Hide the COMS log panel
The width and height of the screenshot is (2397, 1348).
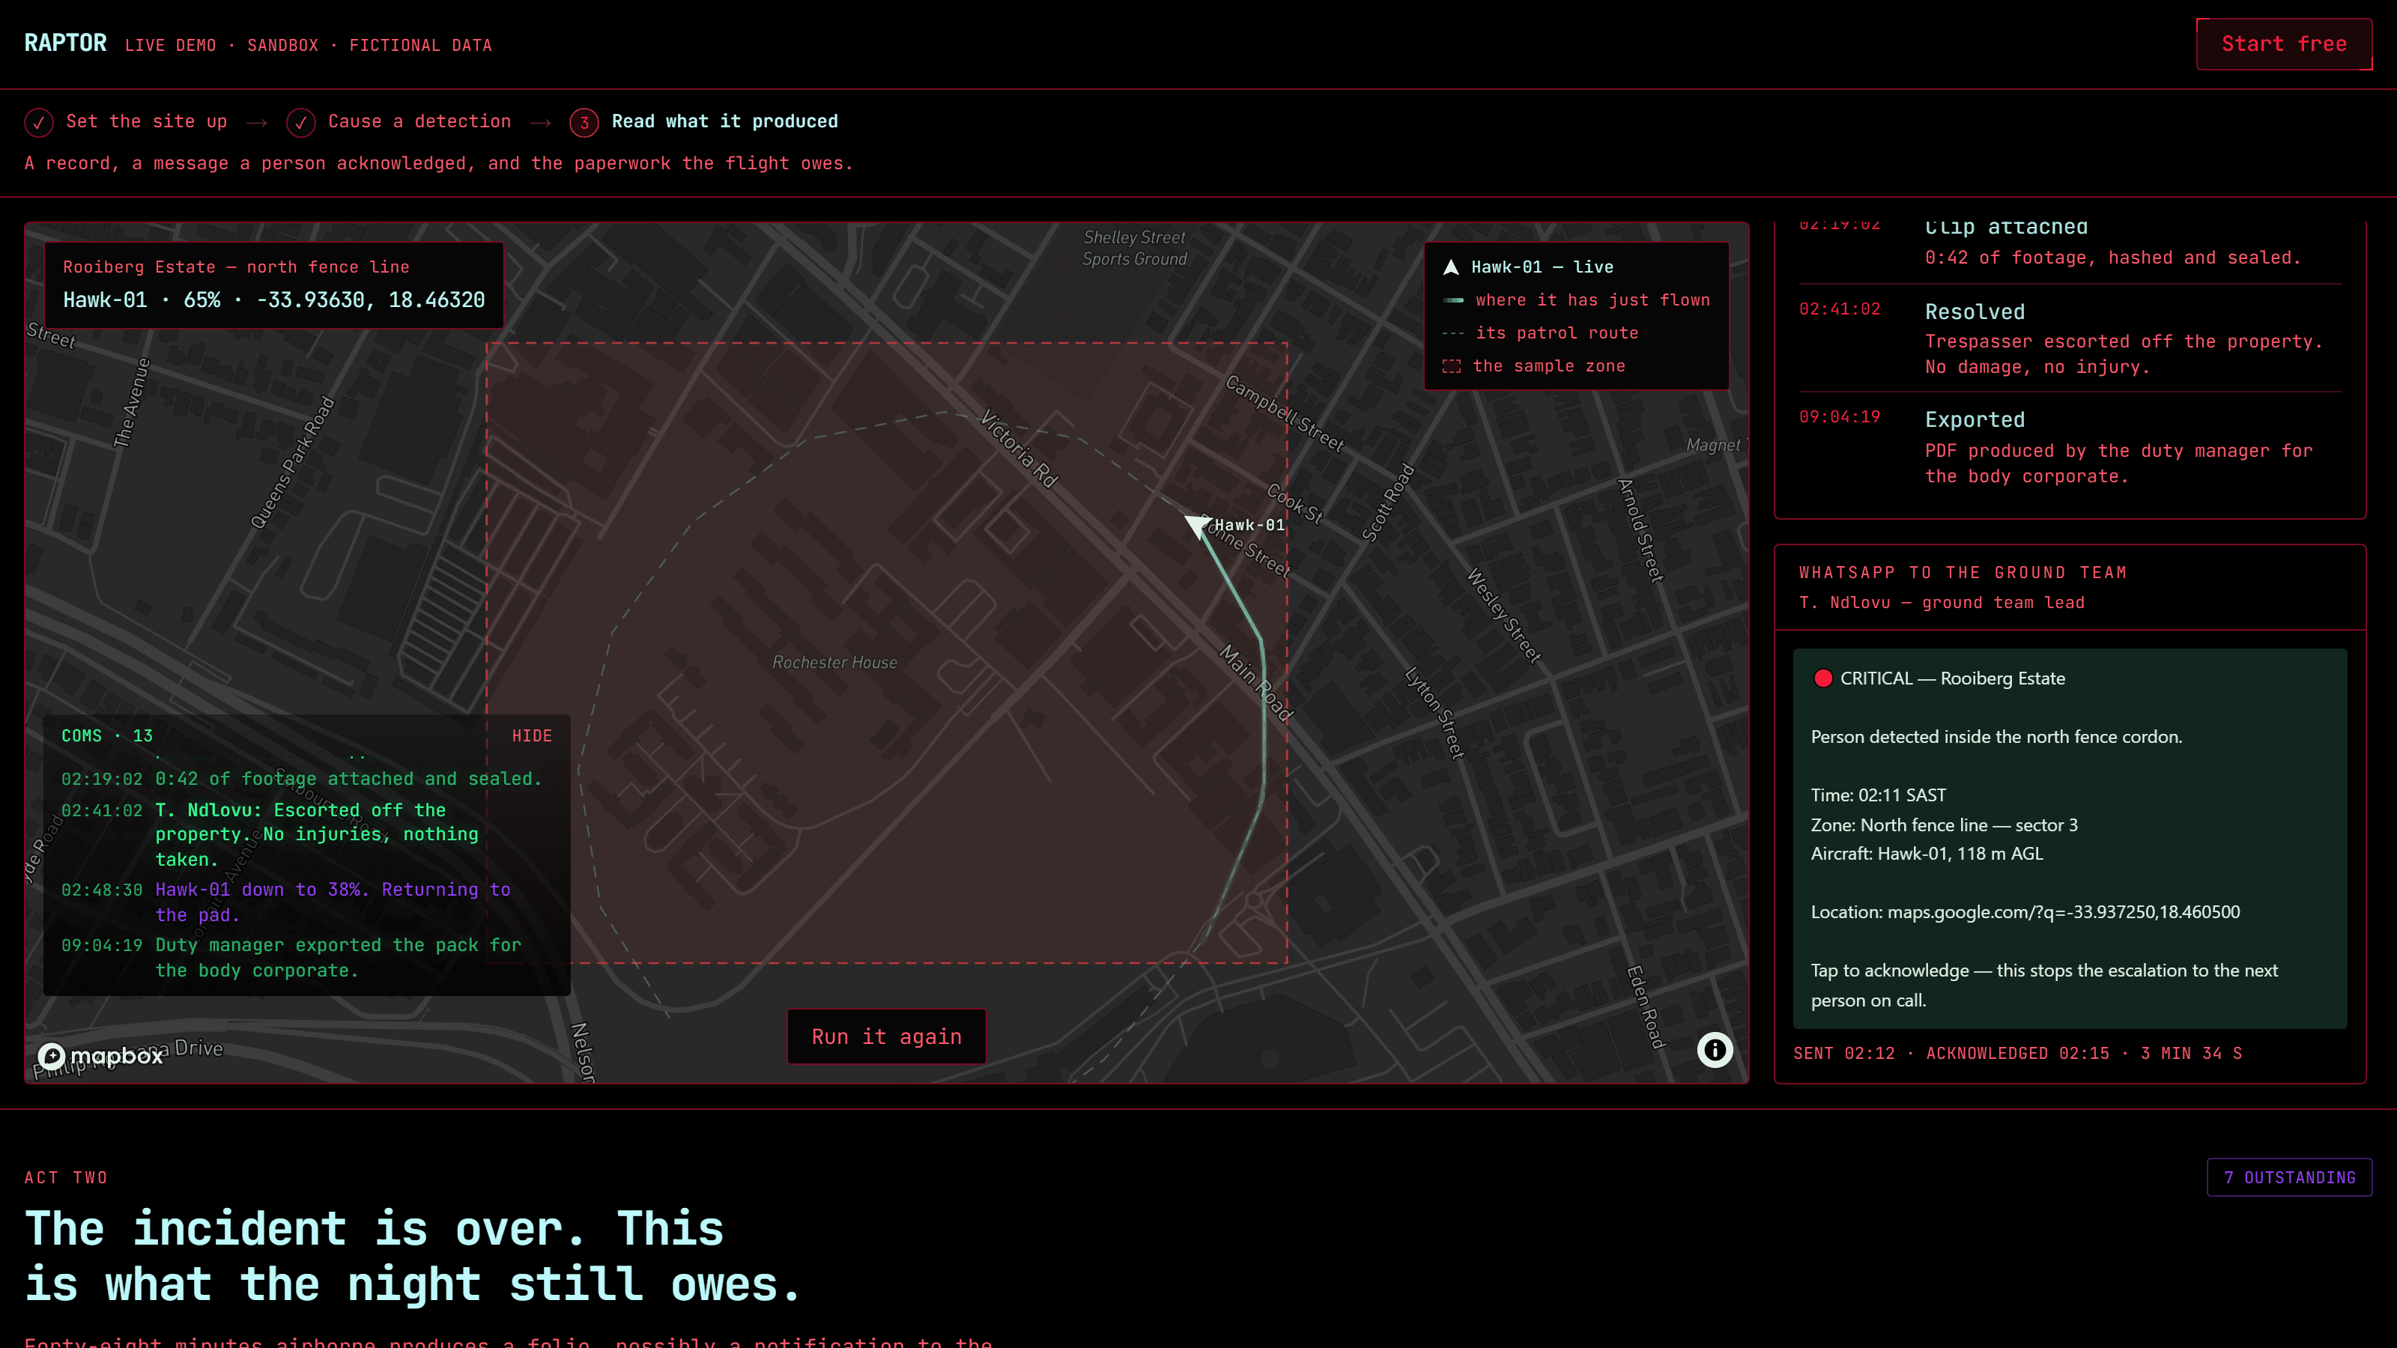(x=531, y=736)
